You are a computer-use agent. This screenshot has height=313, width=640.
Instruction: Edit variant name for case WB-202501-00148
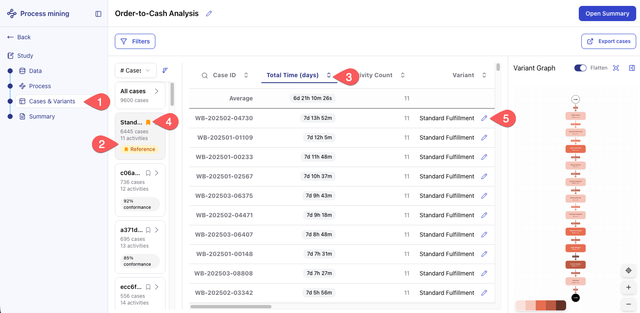(484, 254)
